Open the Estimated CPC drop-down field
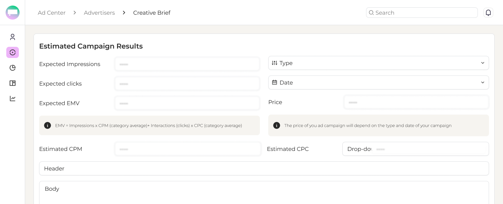The width and height of the screenshot is (503, 204). pos(416,149)
